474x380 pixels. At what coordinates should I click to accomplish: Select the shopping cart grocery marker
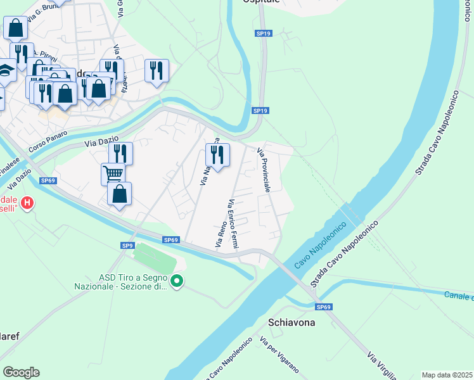pyautogui.click(x=113, y=174)
